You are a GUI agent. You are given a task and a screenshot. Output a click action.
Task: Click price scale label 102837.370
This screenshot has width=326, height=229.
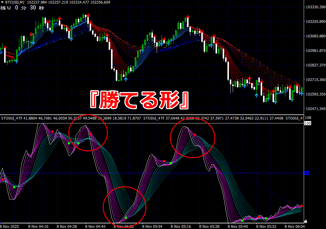[315, 65]
